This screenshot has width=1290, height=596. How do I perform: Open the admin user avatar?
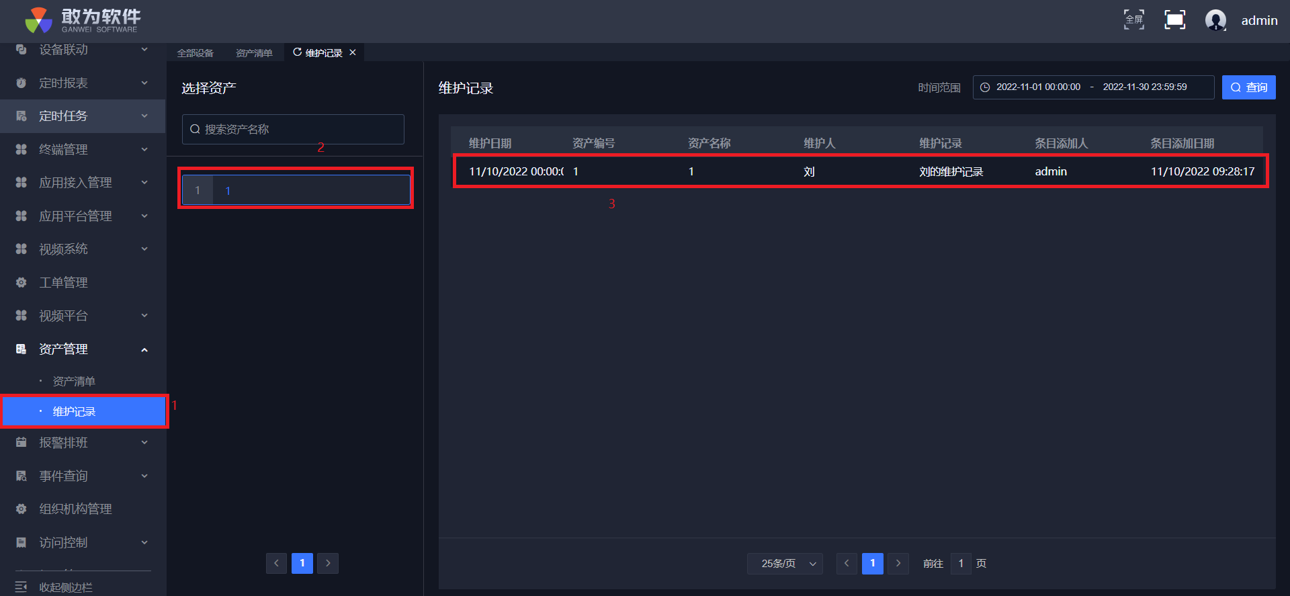pos(1215,20)
